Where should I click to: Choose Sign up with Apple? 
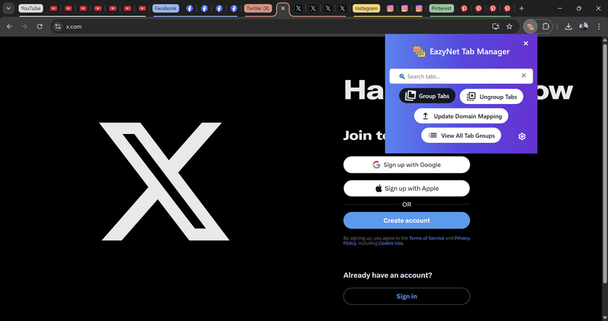coord(406,188)
